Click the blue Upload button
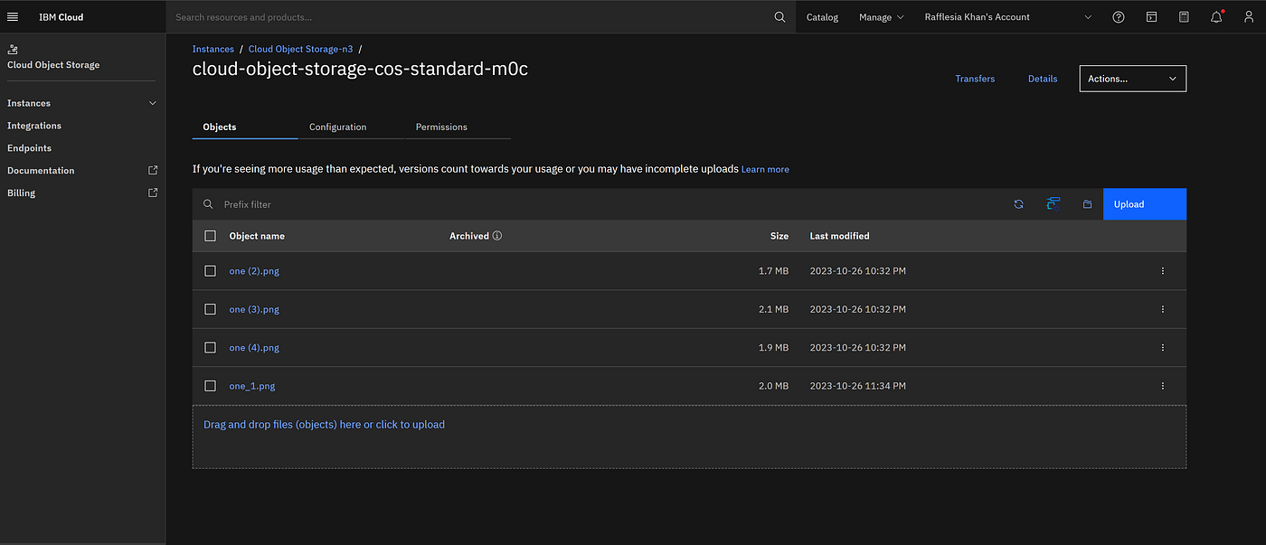The height and width of the screenshot is (545, 1266). tap(1144, 204)
